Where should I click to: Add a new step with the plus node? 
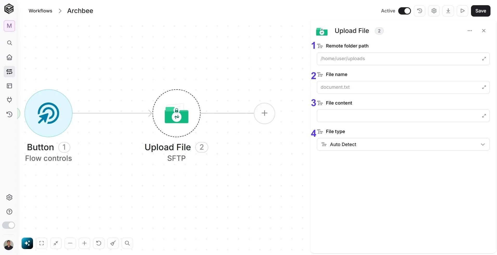(264, 113)
